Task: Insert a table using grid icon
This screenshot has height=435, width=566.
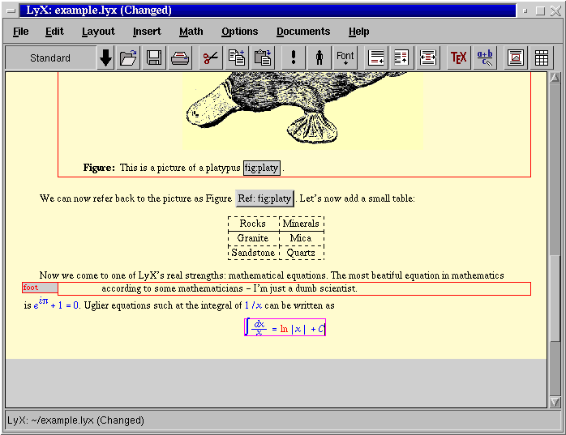Action: coord(541,58)
